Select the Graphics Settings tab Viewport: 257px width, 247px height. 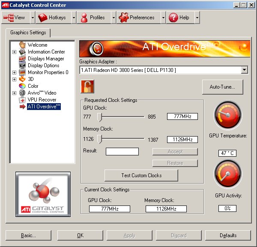[x=28, y=33]
